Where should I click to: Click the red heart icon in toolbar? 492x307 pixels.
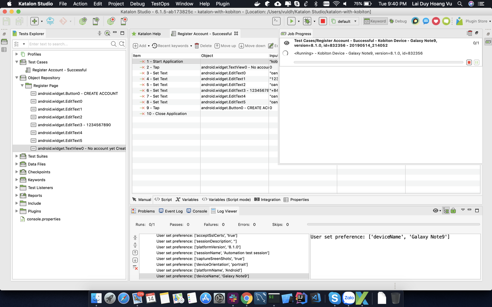[x=436, y=21]
